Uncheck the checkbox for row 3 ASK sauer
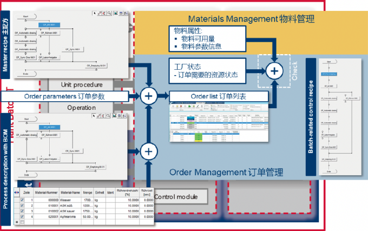This screenshot has width=368, height=231. 22,211
